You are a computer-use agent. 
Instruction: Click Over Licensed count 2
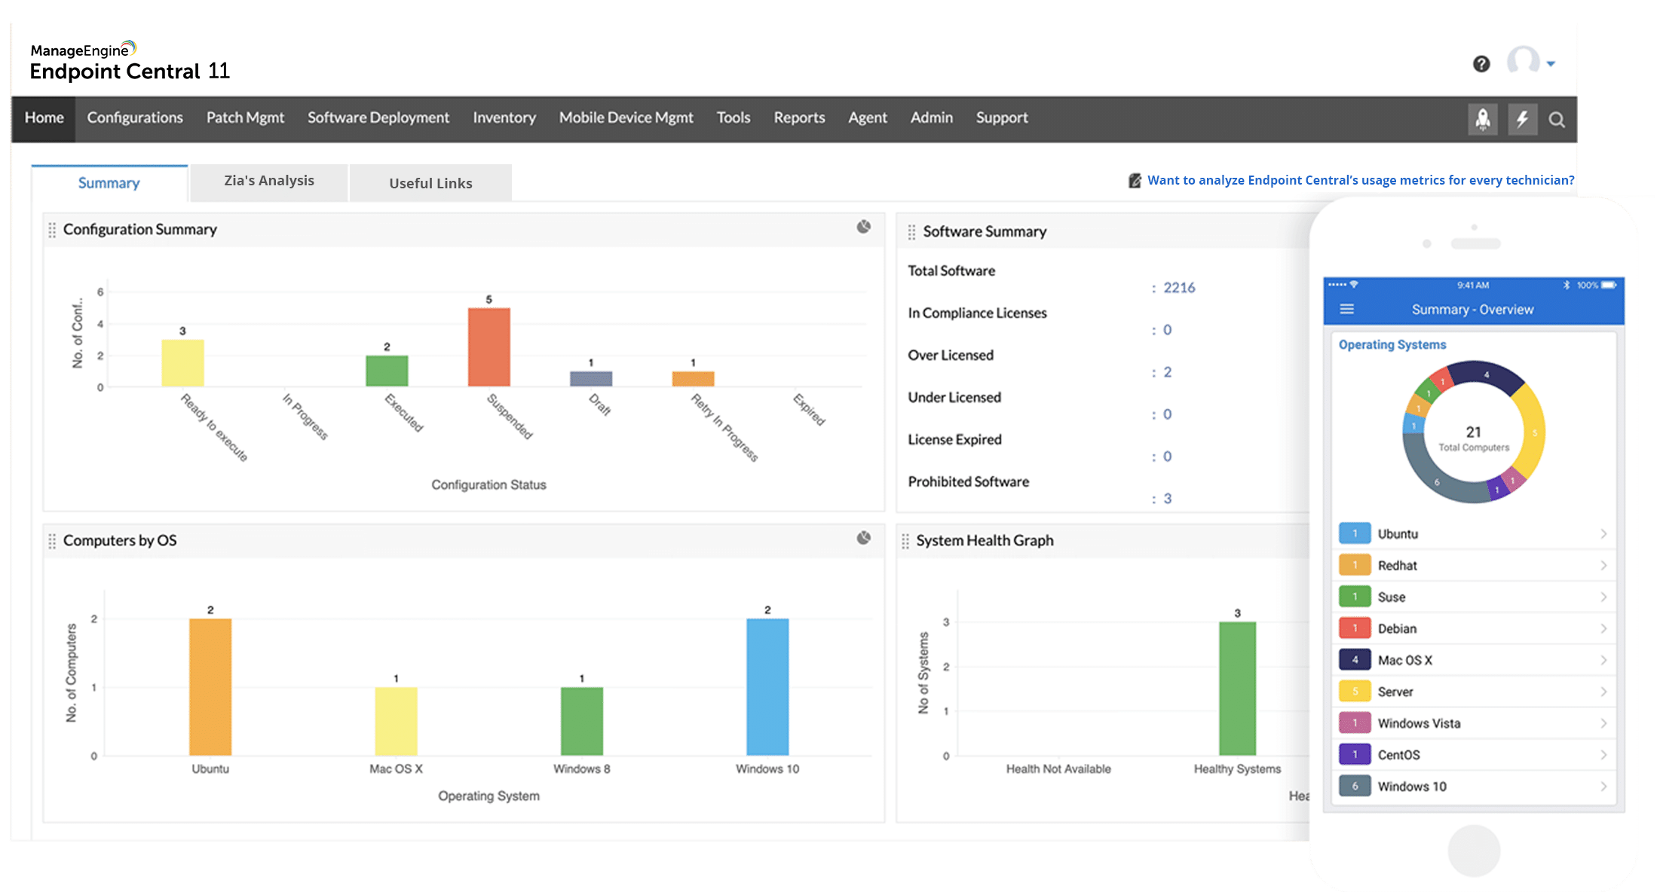tap(1168, 372)
